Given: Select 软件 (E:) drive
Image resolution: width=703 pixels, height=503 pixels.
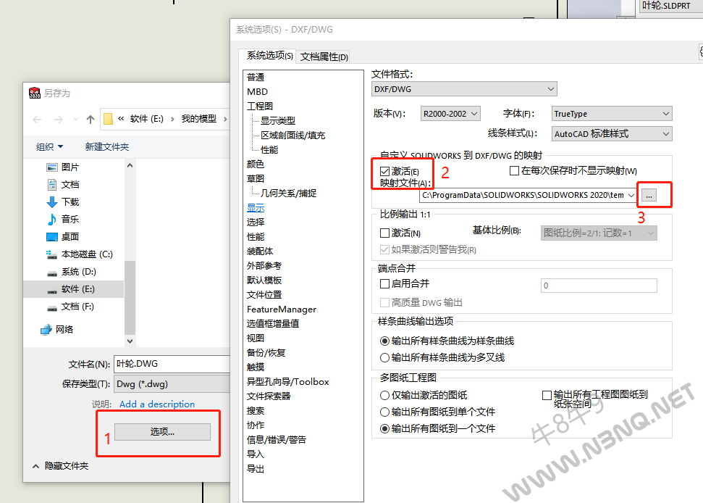Looking at the screenshot, I should pyautogui.click(x=74, y=289).
